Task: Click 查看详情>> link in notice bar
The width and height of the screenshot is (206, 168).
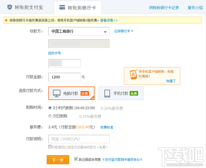Action: [109, 20]
